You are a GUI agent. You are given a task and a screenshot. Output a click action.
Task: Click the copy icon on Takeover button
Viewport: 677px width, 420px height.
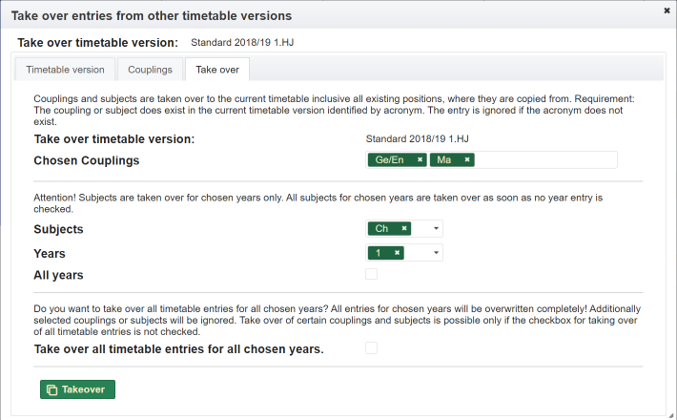pyautogui.click(x=51, y=389)
